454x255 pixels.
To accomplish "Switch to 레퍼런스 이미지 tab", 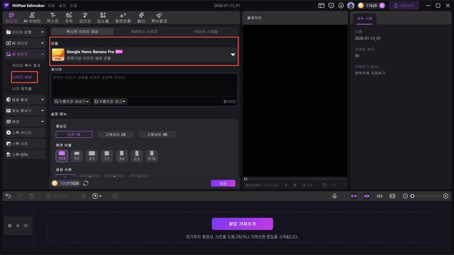I will [144, 32].
